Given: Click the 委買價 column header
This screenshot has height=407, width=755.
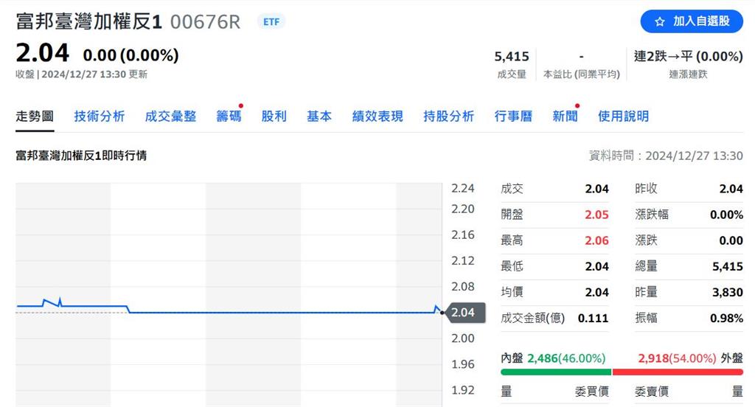Looking at the screenshot, I should click(x=592, y=392).
